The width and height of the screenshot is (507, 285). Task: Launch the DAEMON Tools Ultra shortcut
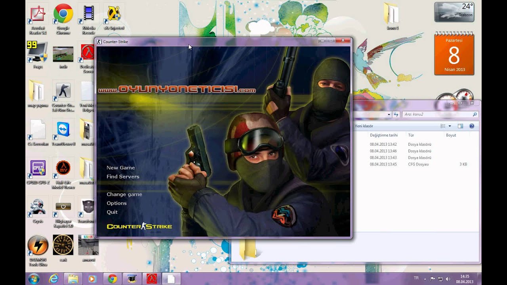coord(38,251)
